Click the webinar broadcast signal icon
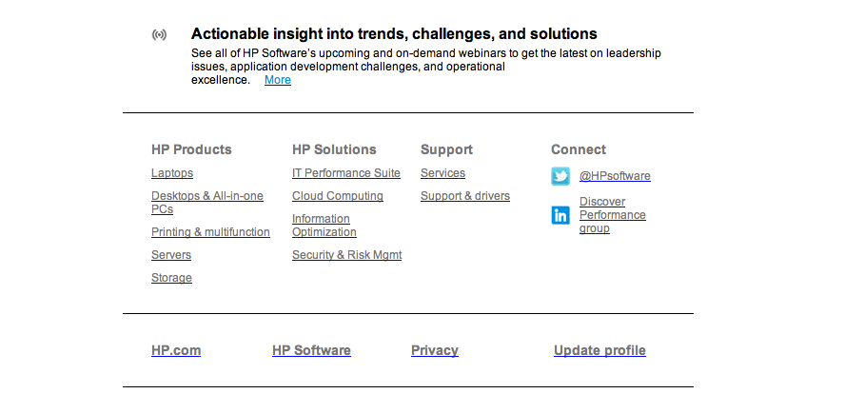845x394 pixels. [x=160, y=35]
